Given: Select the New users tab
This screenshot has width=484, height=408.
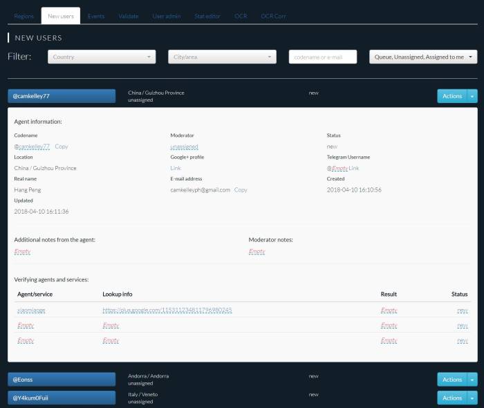Looking at the screenshot, I should (61, 16).
